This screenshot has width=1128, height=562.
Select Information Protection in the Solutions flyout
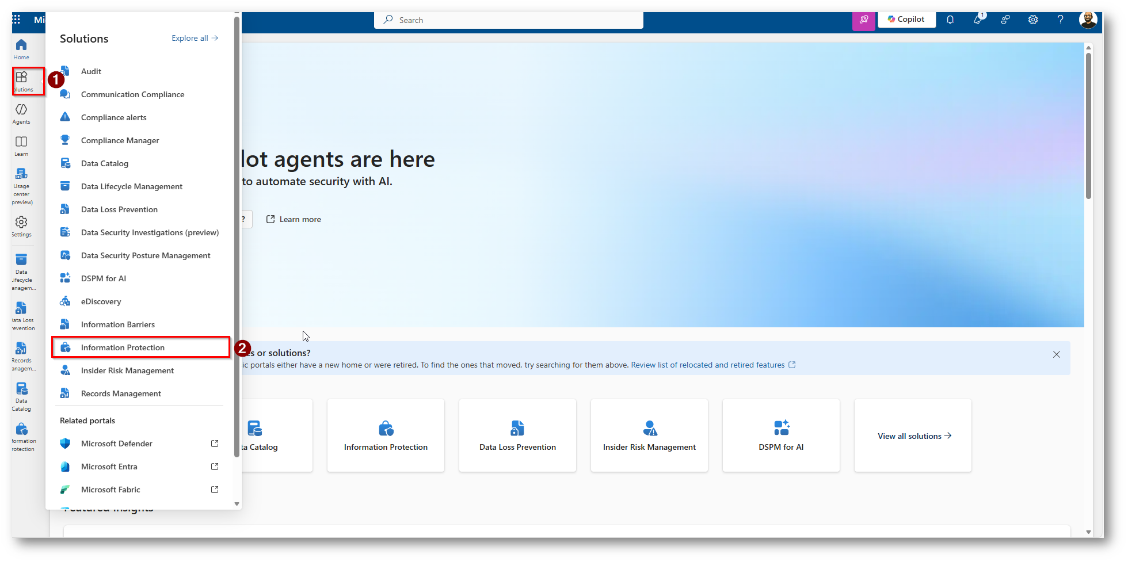[x=141, y=347]
